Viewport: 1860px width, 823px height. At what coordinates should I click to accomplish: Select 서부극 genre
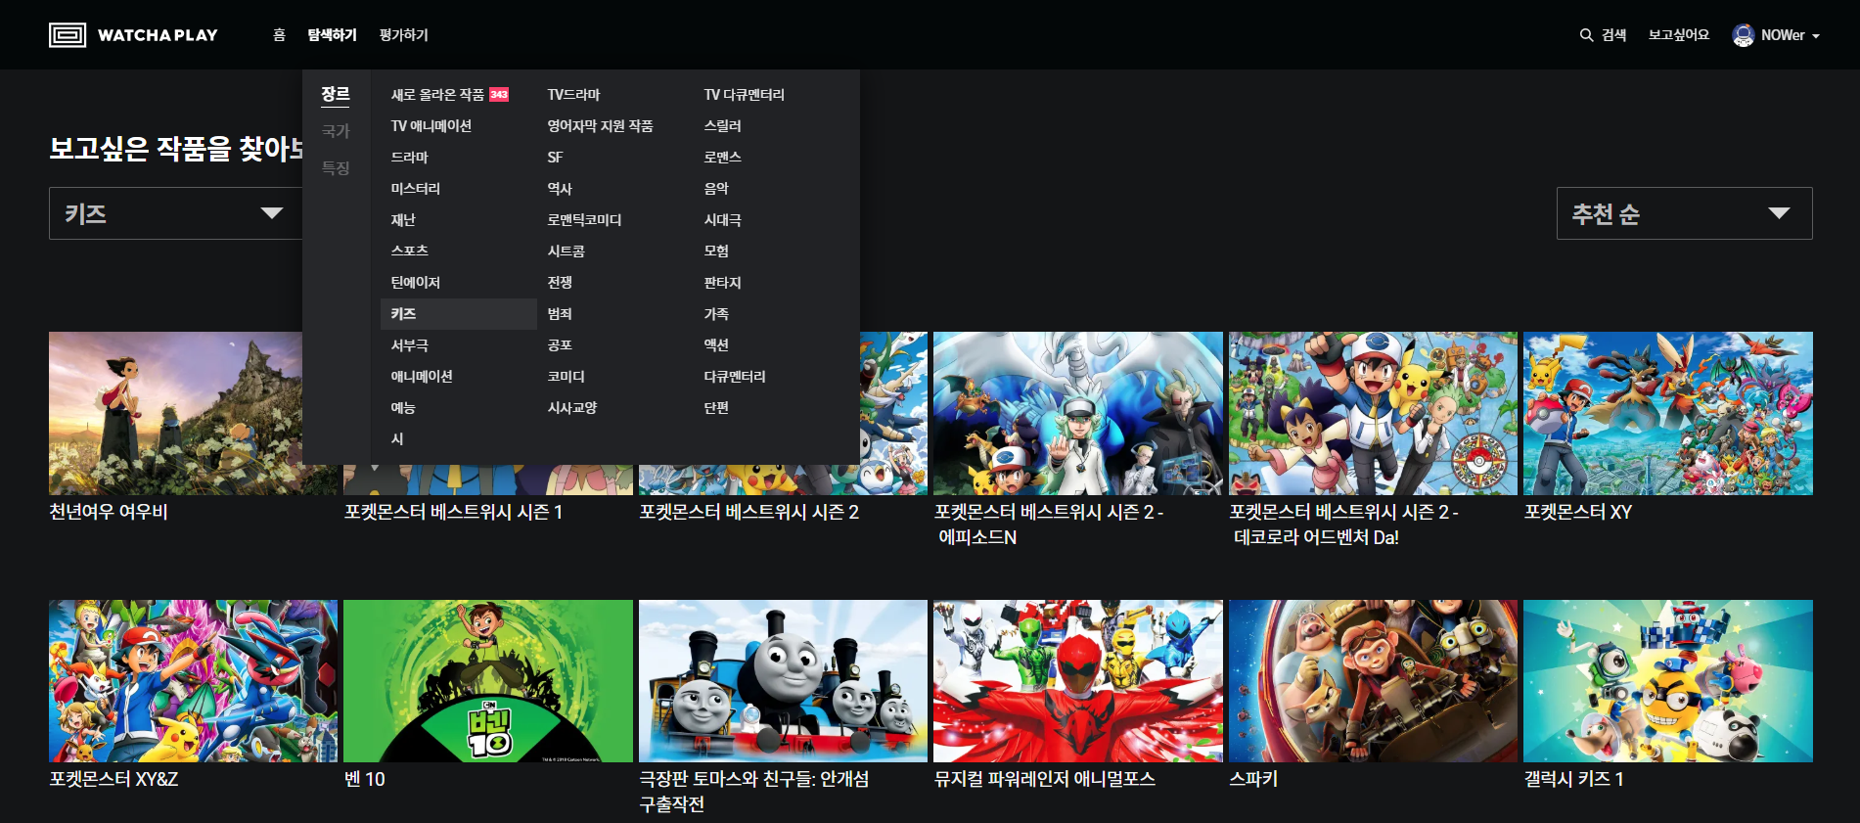coord(409,345)
